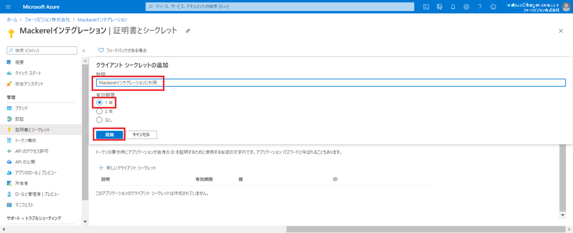573x233 pixels.
Task: Click the 追加 button
Action: point(109,135)
